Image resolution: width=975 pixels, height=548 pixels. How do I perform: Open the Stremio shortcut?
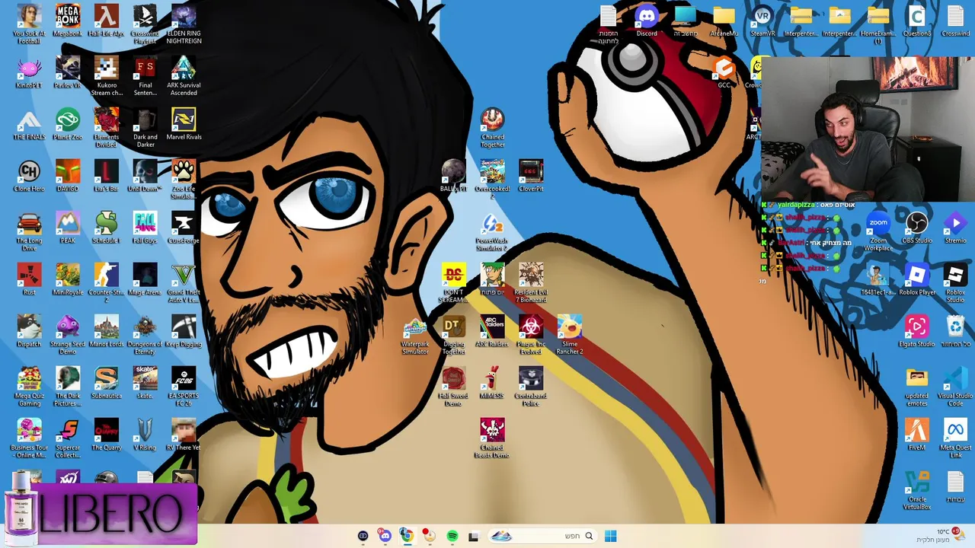pyautogui.click(x=955, y=228)
